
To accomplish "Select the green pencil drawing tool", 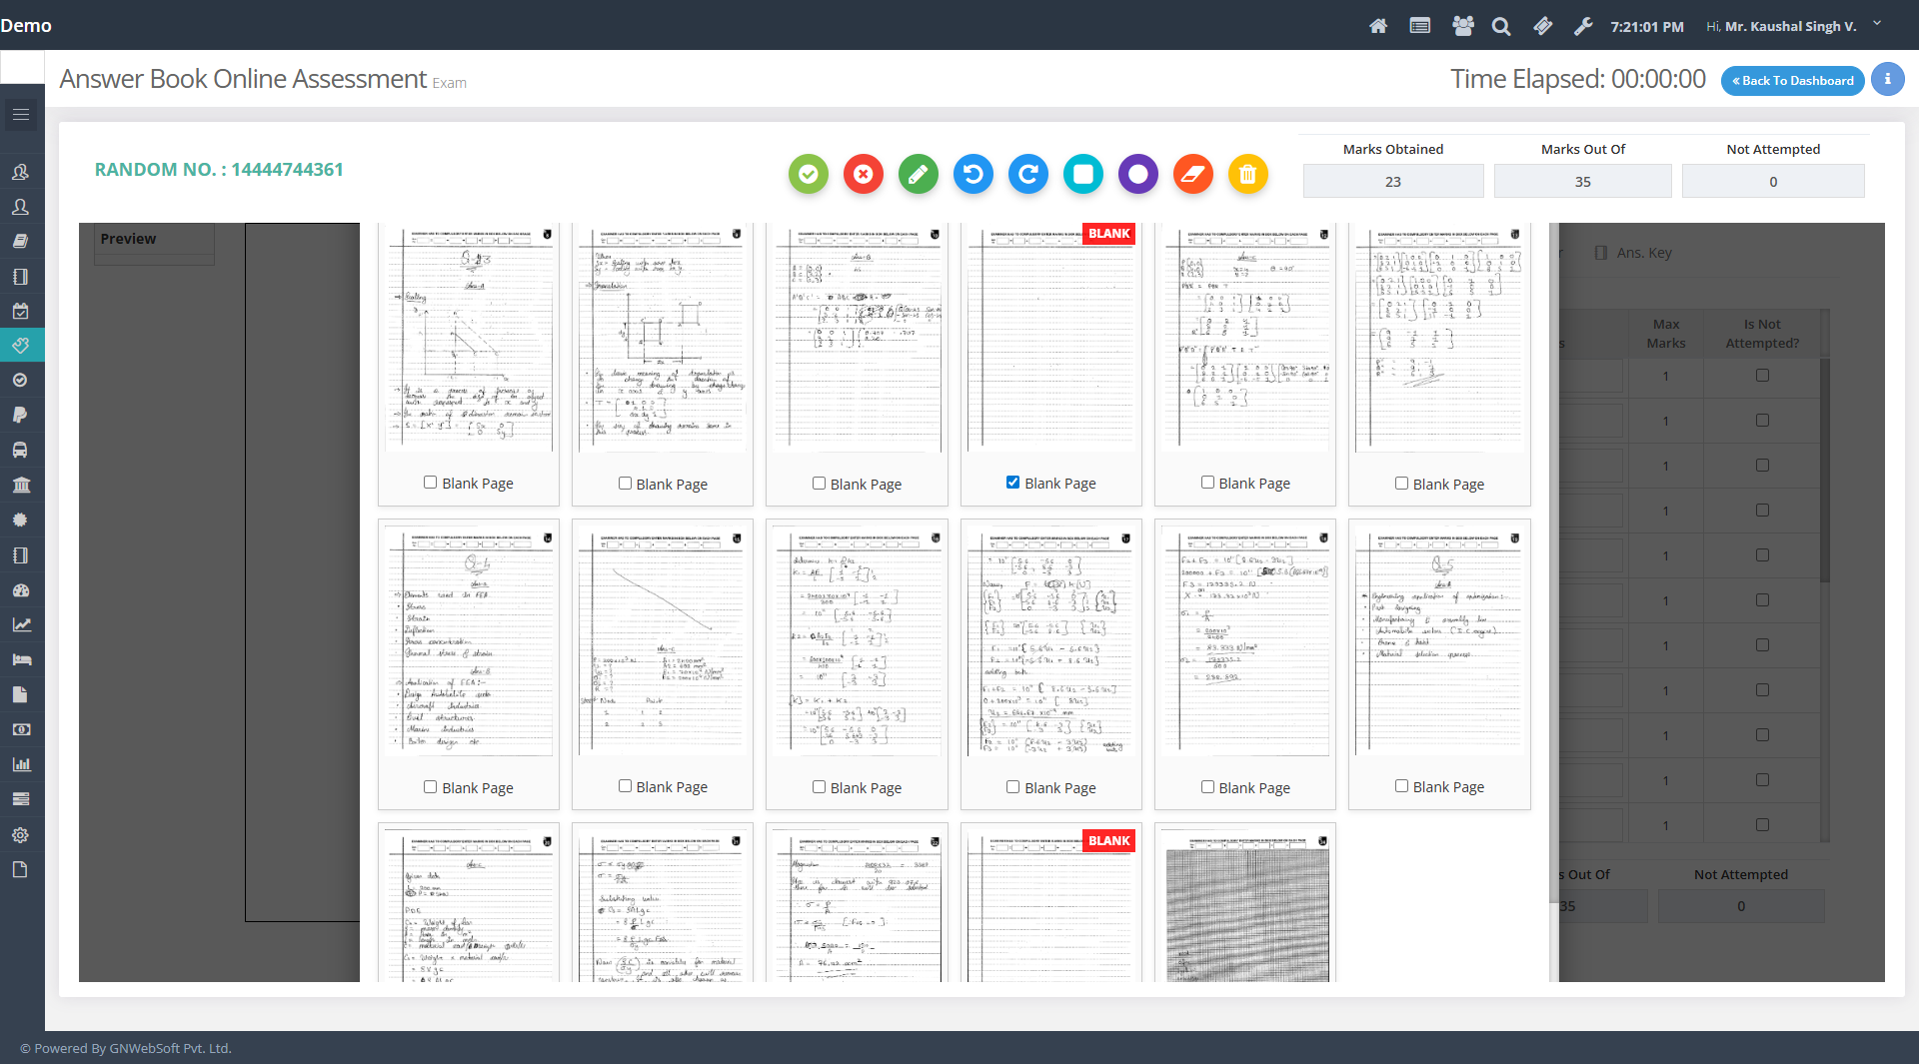I will (918, 174).
